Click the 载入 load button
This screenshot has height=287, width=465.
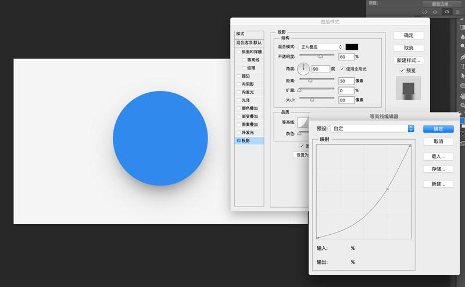click(x=438, y=157)
